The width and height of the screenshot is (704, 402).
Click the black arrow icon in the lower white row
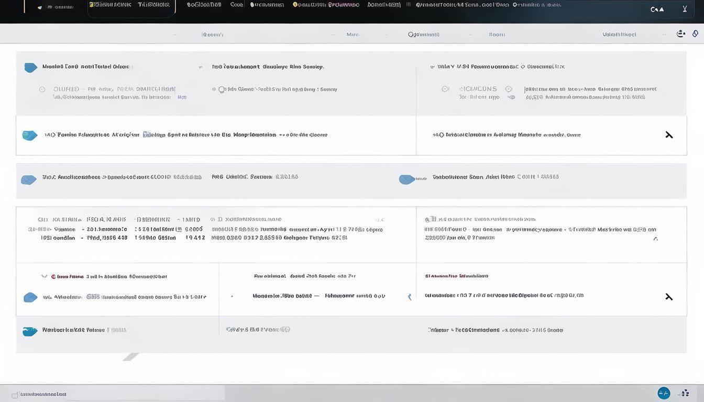[x=669, y=297]
